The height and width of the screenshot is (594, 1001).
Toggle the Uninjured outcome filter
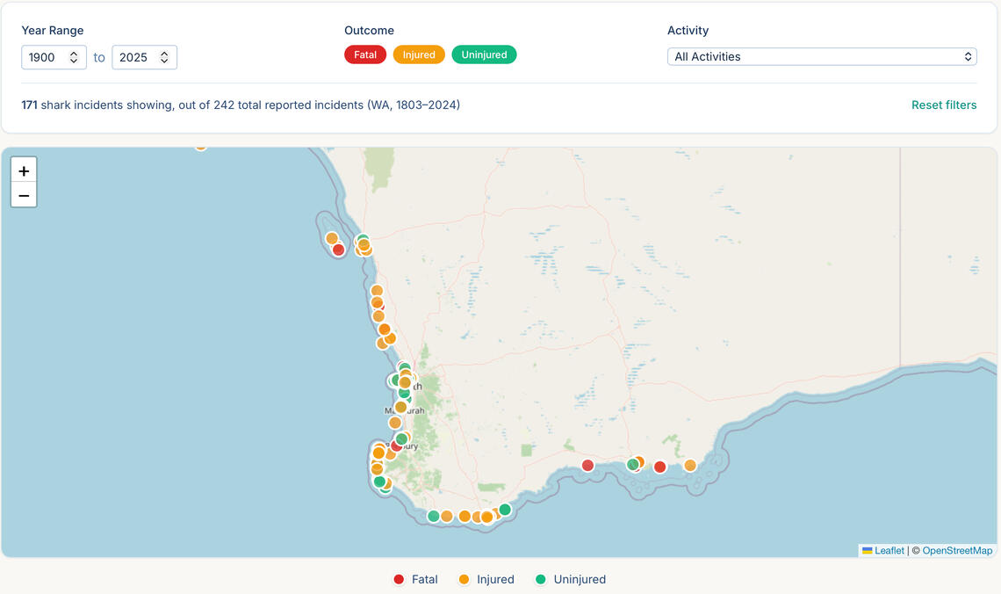click(484, 55)
